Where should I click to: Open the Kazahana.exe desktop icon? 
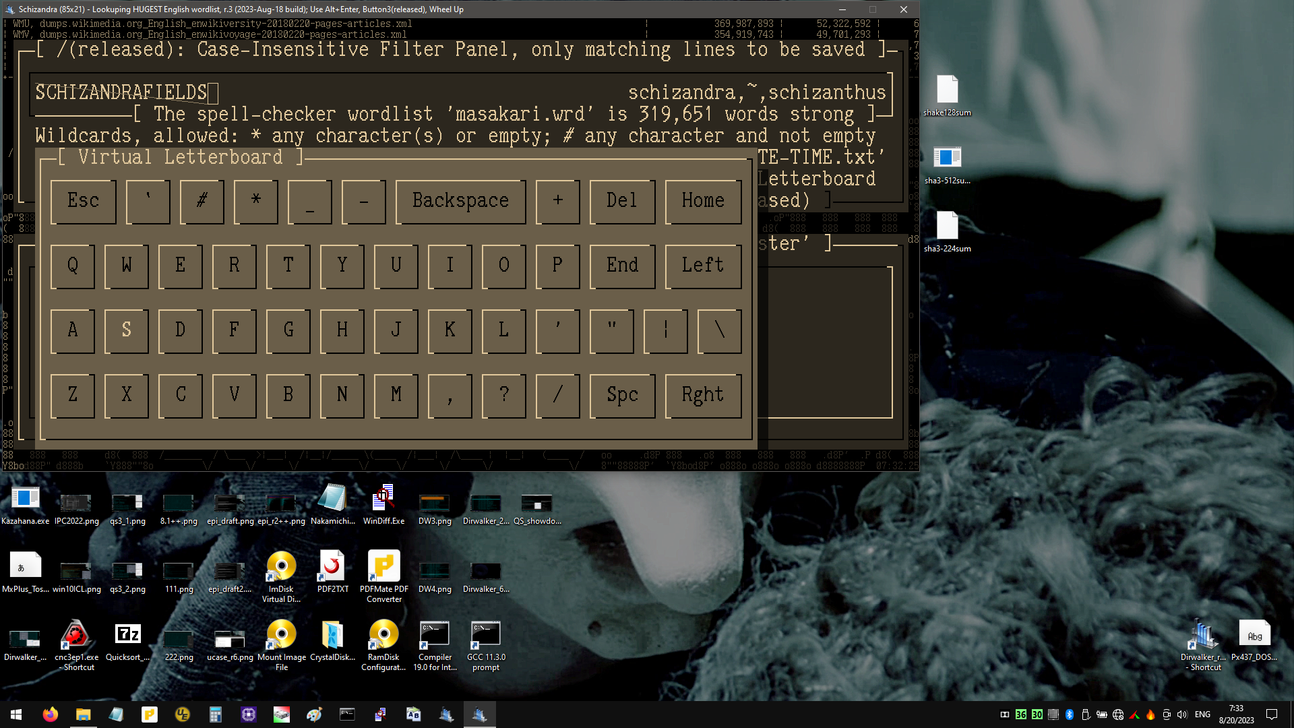point(26,505)
